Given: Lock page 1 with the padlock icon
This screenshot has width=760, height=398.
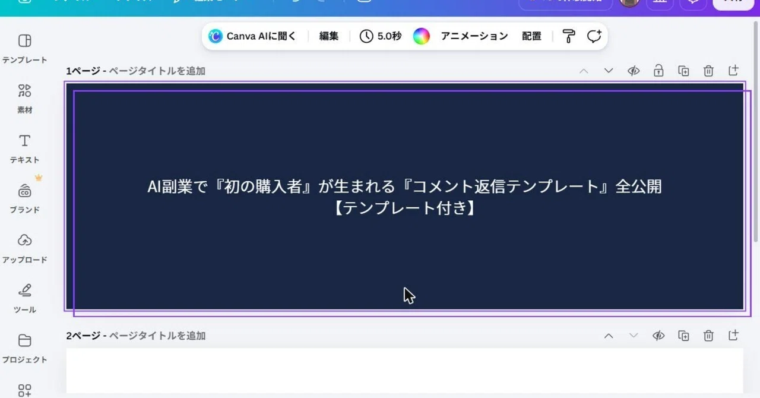Looking at the screenshot, I should coord(658,71).
